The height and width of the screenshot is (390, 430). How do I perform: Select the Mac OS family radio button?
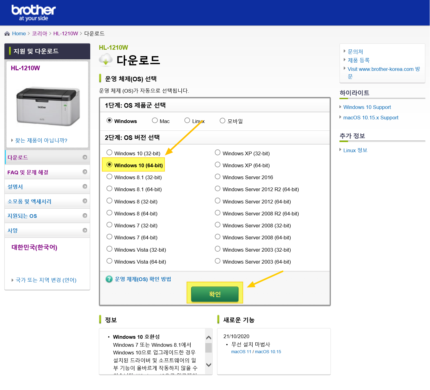click(x=155, y=120)
